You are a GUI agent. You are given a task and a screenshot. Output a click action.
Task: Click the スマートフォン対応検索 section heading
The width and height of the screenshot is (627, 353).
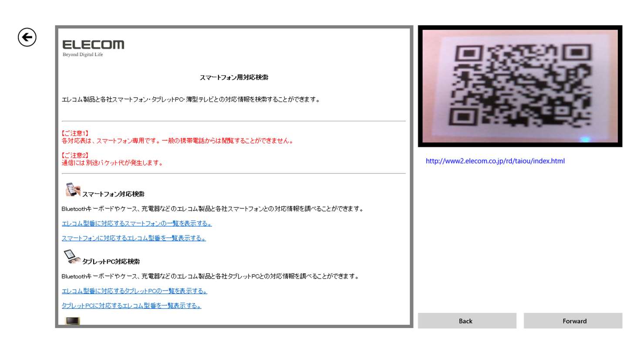(x=113, y=194)
